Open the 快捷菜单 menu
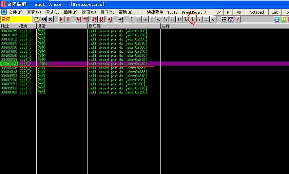Viewport: 289px width, 174px height. point(155,12)
